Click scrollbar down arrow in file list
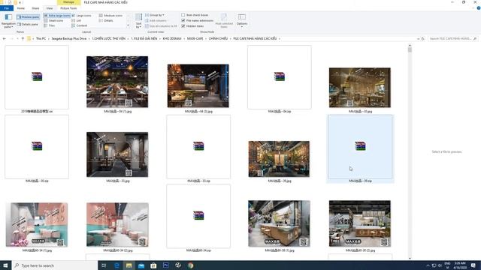The width and height of the screenshot is (481, 270). [410, 258]
